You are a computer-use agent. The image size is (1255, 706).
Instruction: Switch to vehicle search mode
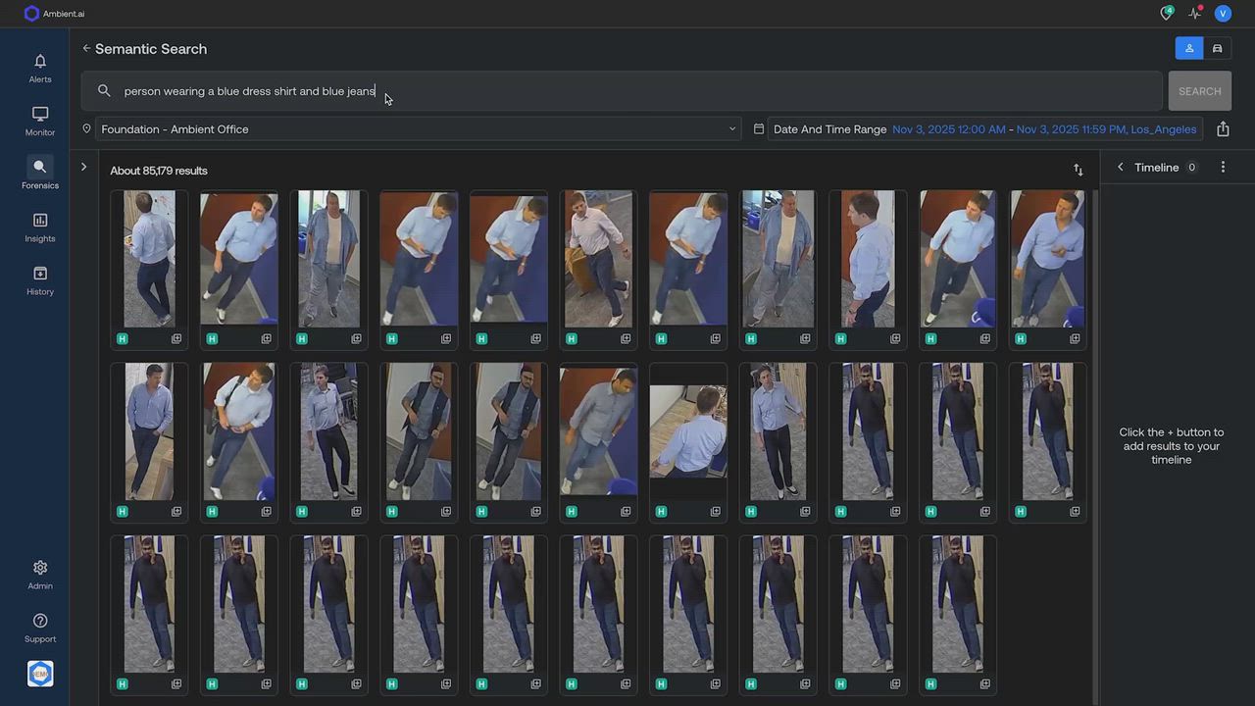(1217, 47)
